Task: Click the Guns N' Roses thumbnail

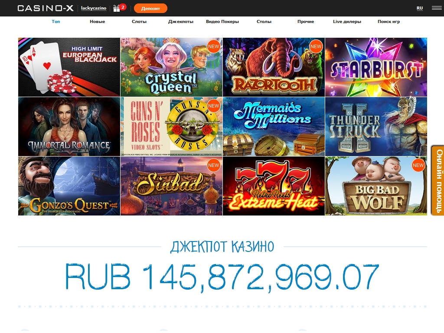Action: 171,127
